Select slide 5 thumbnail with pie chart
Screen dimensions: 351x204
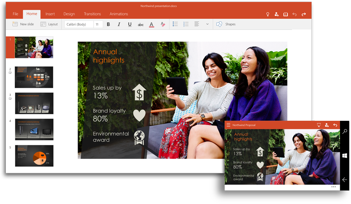(34, 156)
